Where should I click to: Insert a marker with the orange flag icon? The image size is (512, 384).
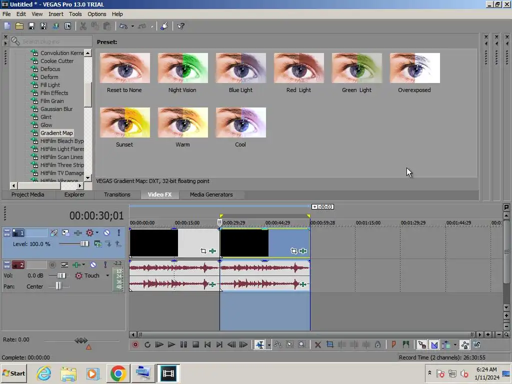pyautogui.click(x=393, y=344)
